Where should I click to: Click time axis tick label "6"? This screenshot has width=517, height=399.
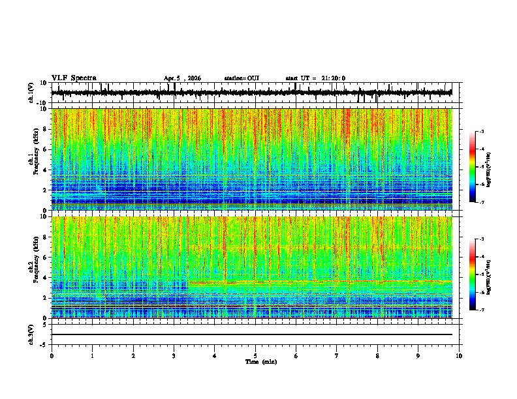coord(296,356)
